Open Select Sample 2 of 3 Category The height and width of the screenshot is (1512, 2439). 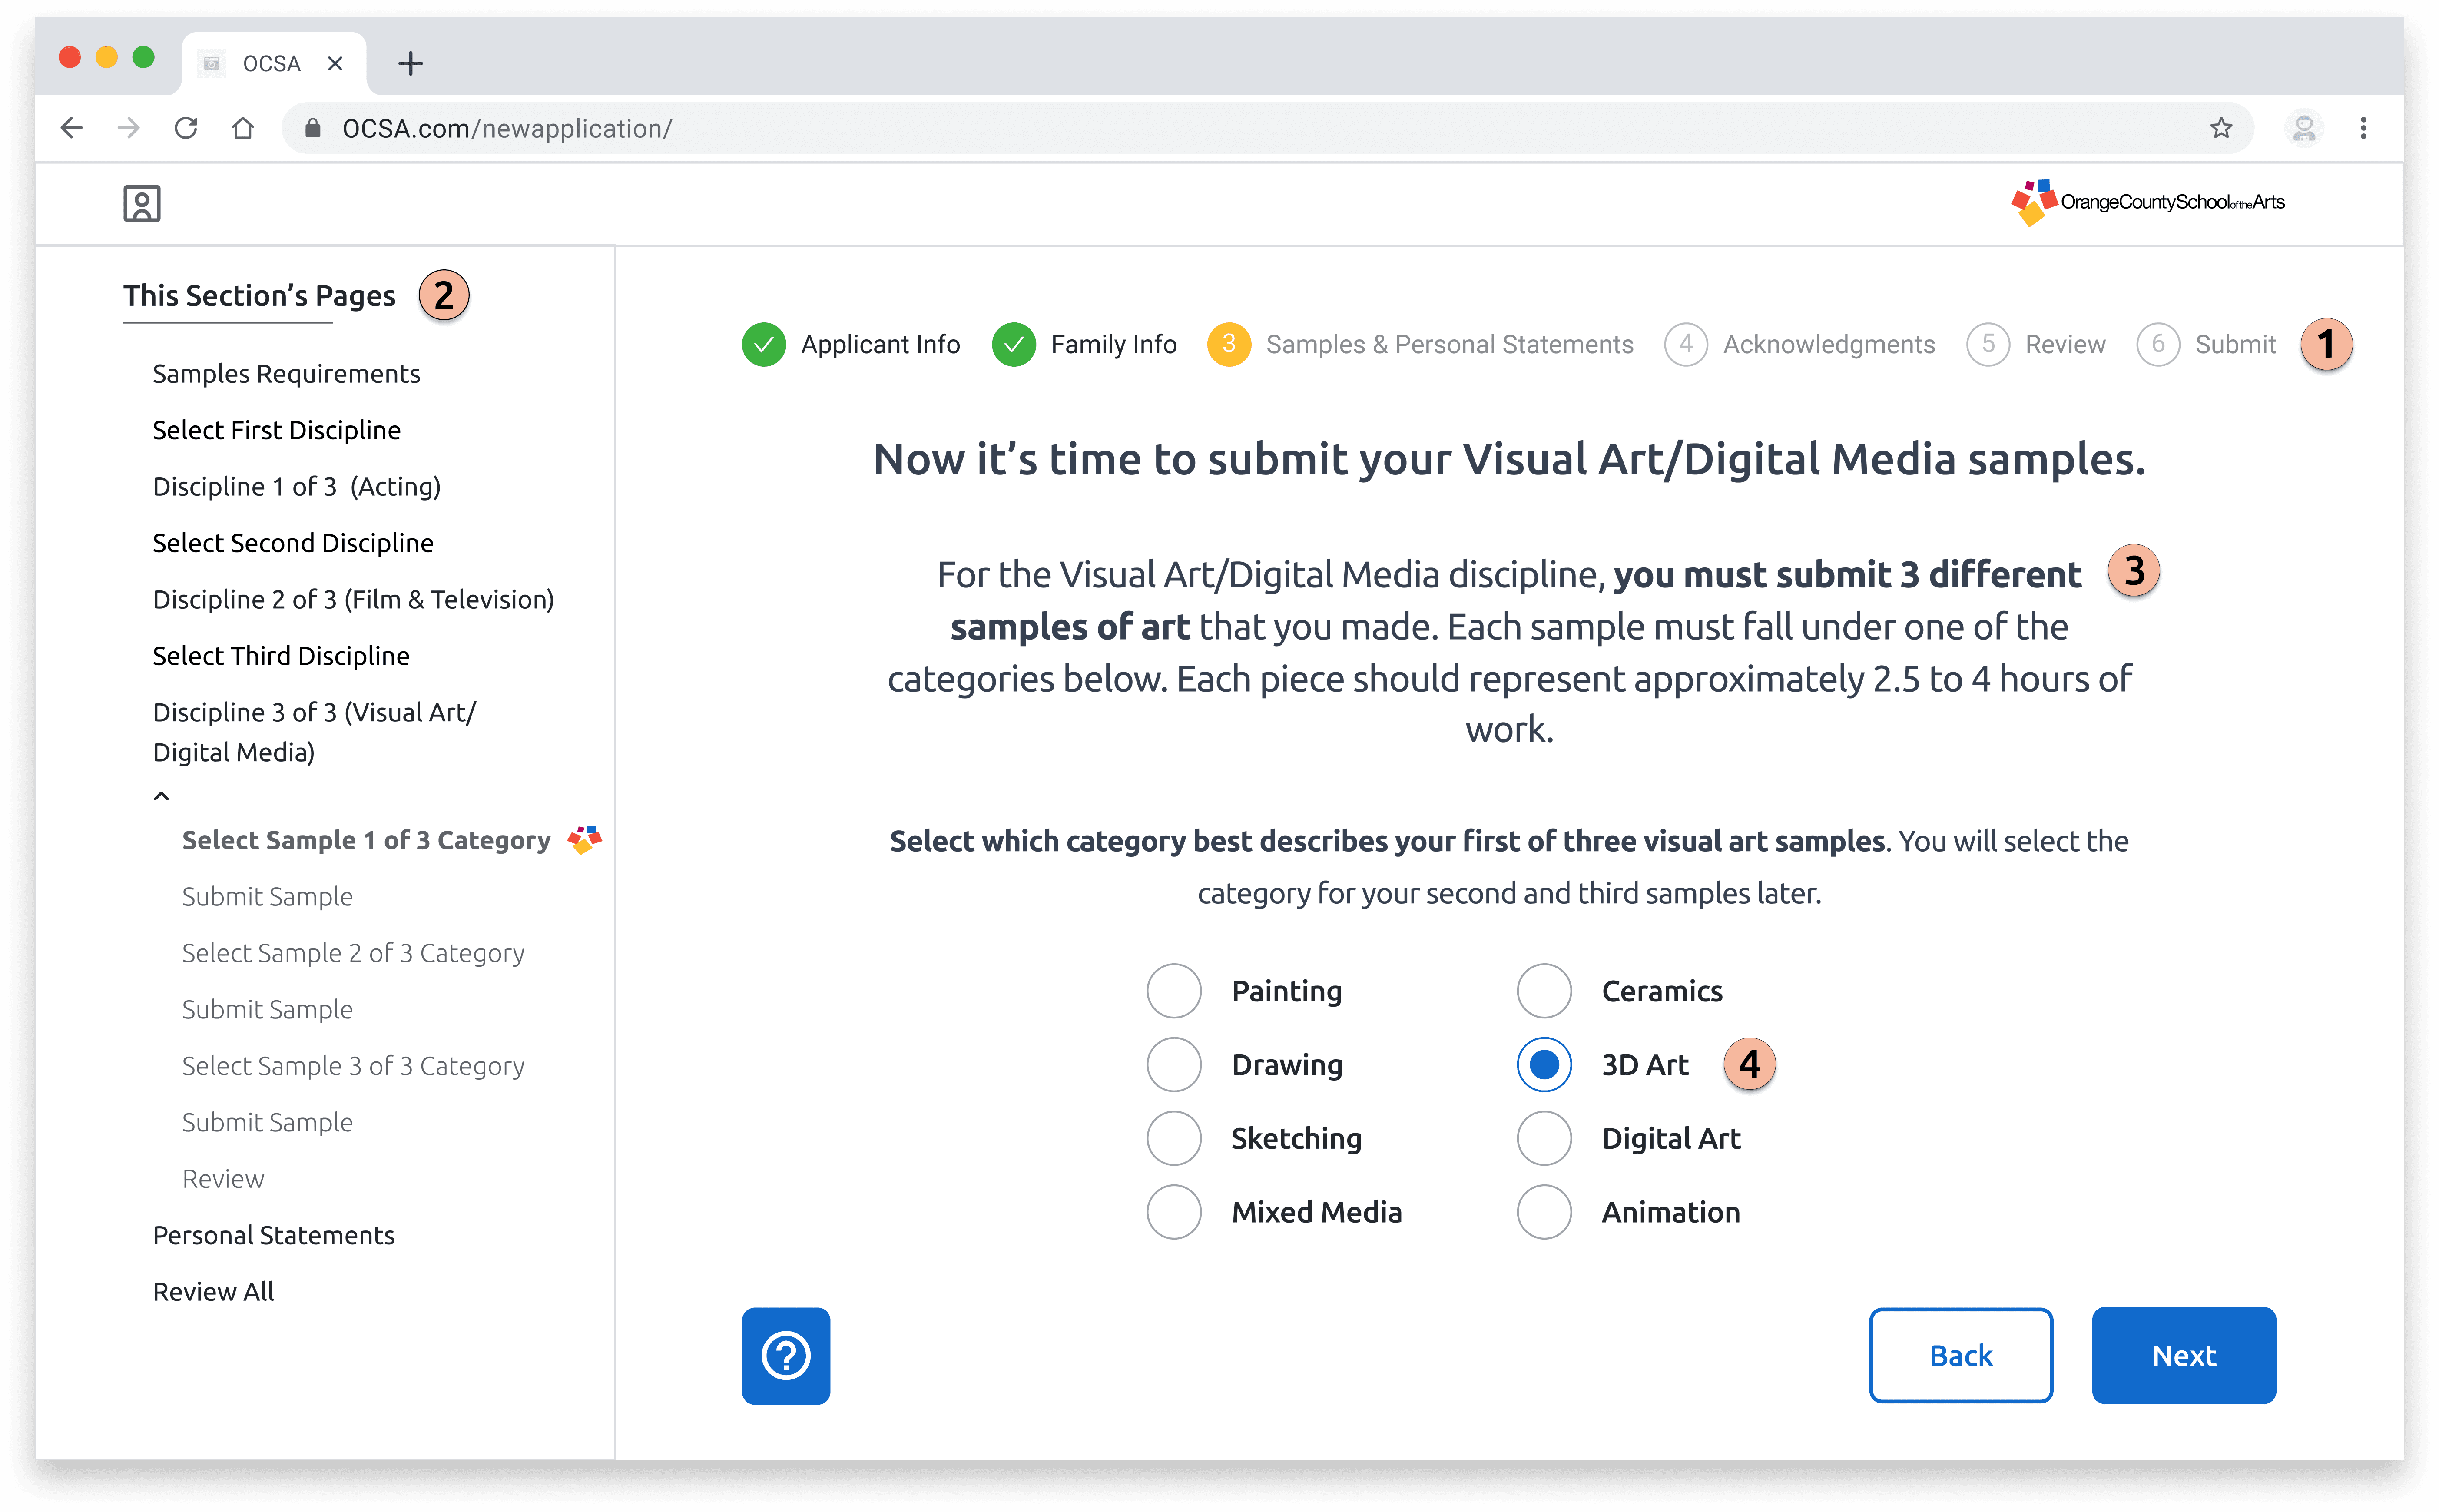[353, 953]
